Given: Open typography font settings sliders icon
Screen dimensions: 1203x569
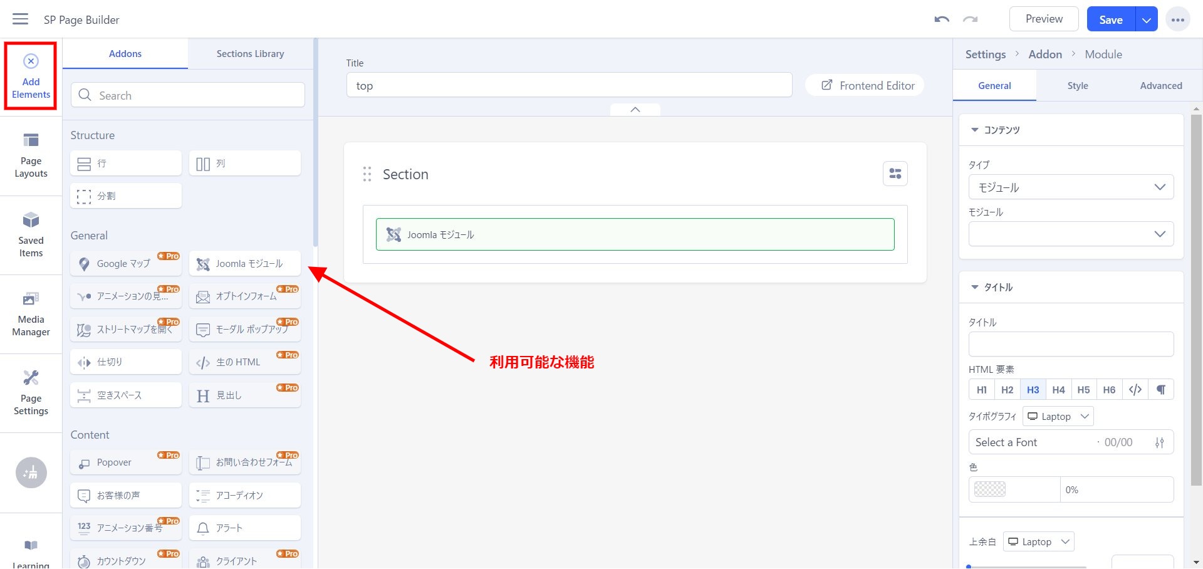Looking at the screenshot, I should tap(1159, 442).
